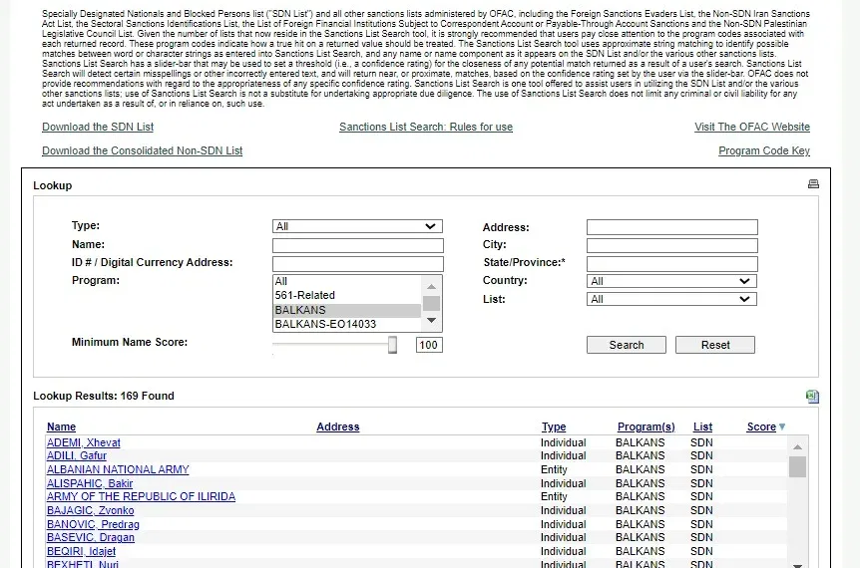The width and height of the screenshot is (860, 568).
Task: Export results with the Excel icon
Action: coord(812,397)
